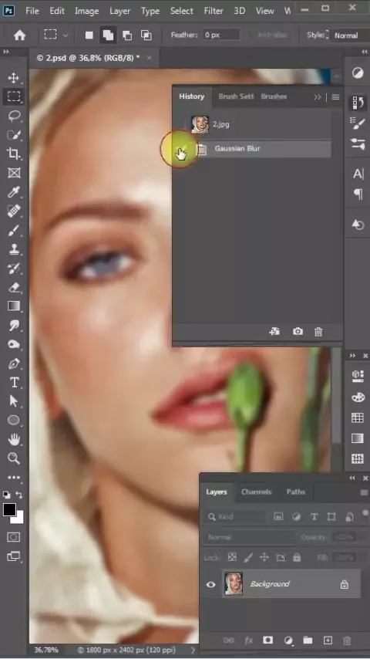
Task: Select the Pen tool
Action: (13, 363)
